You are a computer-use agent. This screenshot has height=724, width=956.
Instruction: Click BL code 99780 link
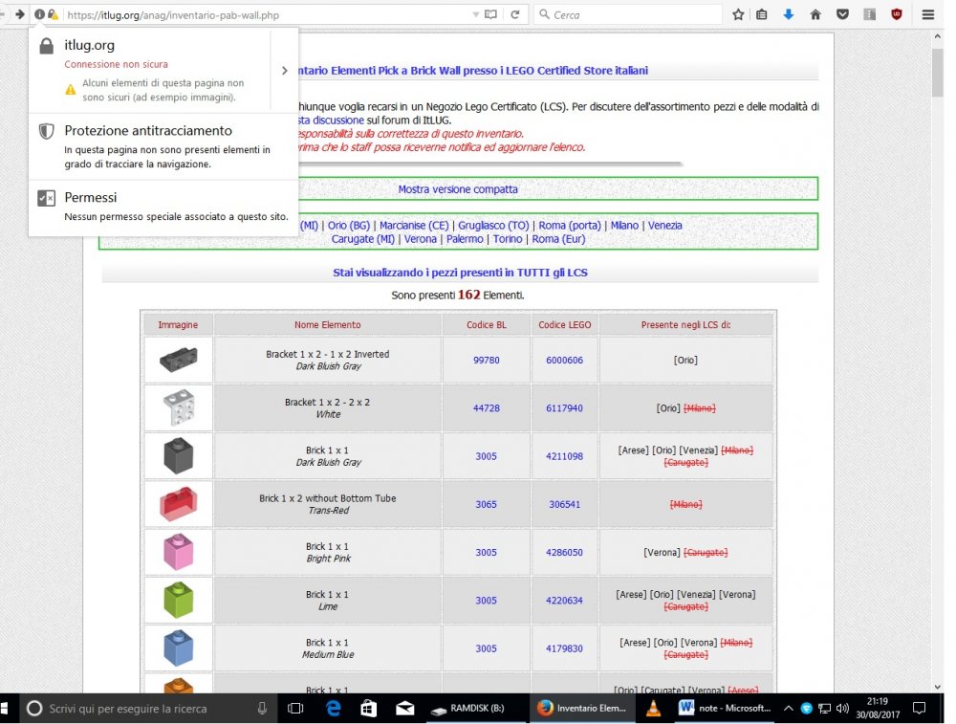[x=486, y=361]
